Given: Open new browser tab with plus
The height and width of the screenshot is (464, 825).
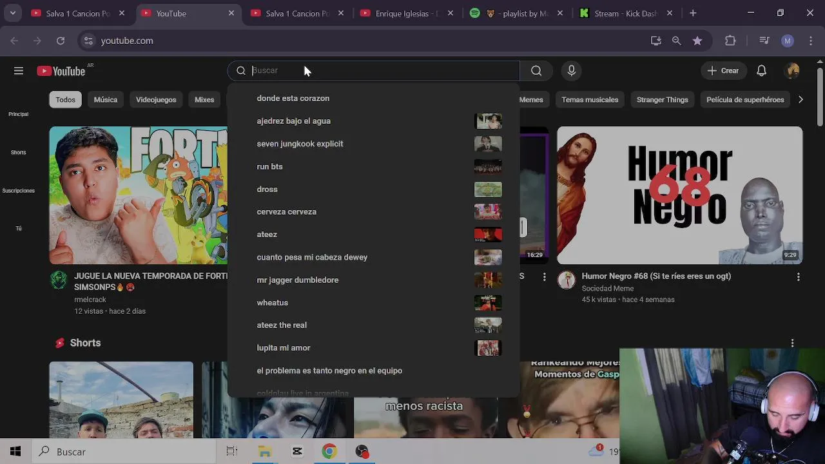Looking at the screenshot, I should tap(693, 13).
